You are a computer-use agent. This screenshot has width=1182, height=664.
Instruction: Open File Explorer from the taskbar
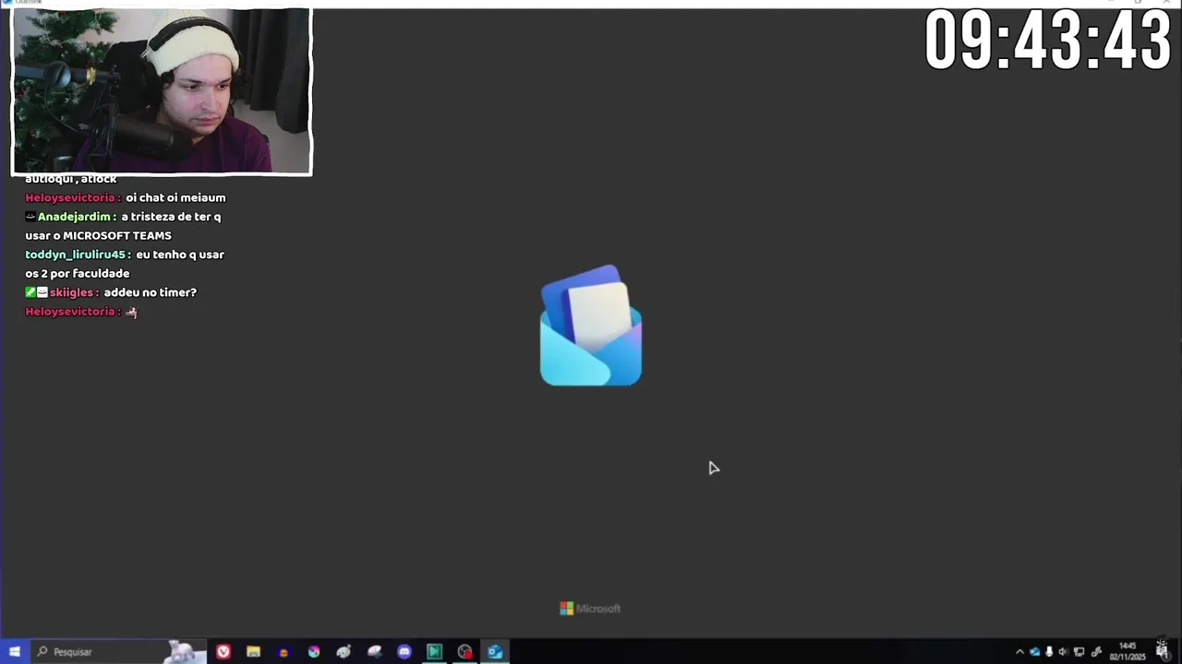[253, 651]
